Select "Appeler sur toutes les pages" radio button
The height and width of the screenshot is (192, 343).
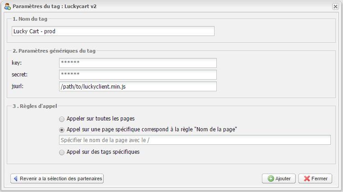[62, 119]
